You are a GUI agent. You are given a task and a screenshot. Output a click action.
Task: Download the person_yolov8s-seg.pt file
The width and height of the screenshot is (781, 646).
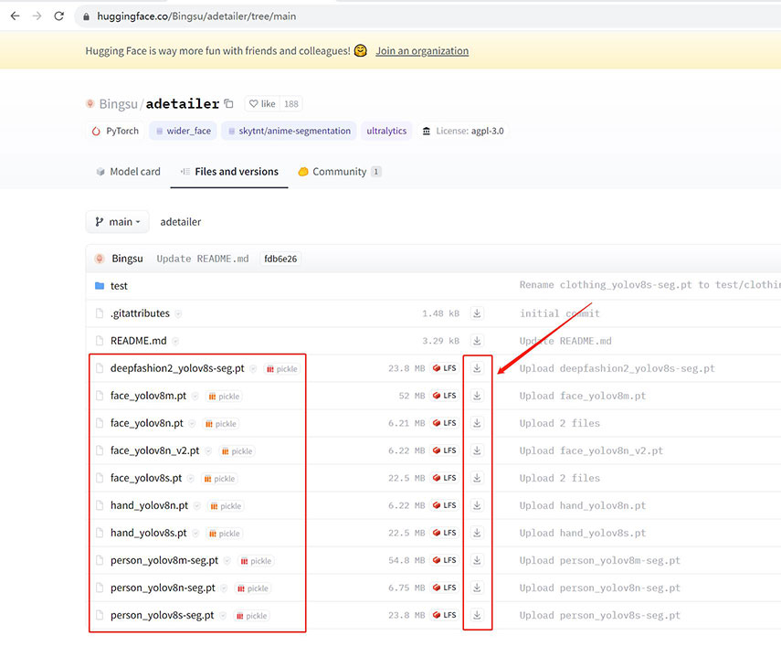(477, 615)
